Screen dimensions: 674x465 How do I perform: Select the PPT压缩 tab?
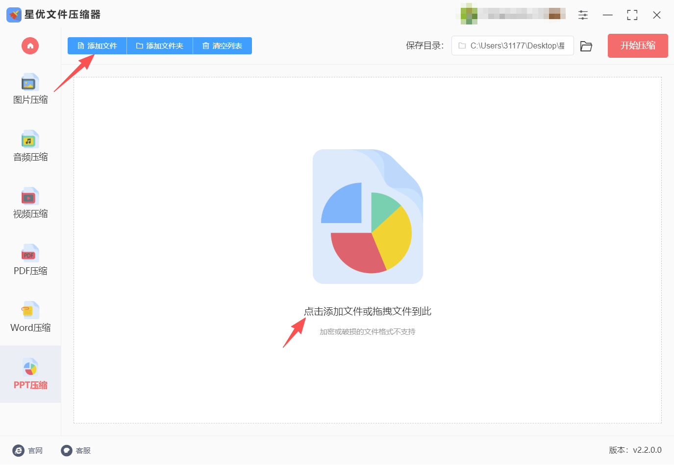coord(30,374)
